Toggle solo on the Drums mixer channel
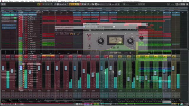Image resolution: width=189 pixels, height=106 pixels. [x=106, y=56]
